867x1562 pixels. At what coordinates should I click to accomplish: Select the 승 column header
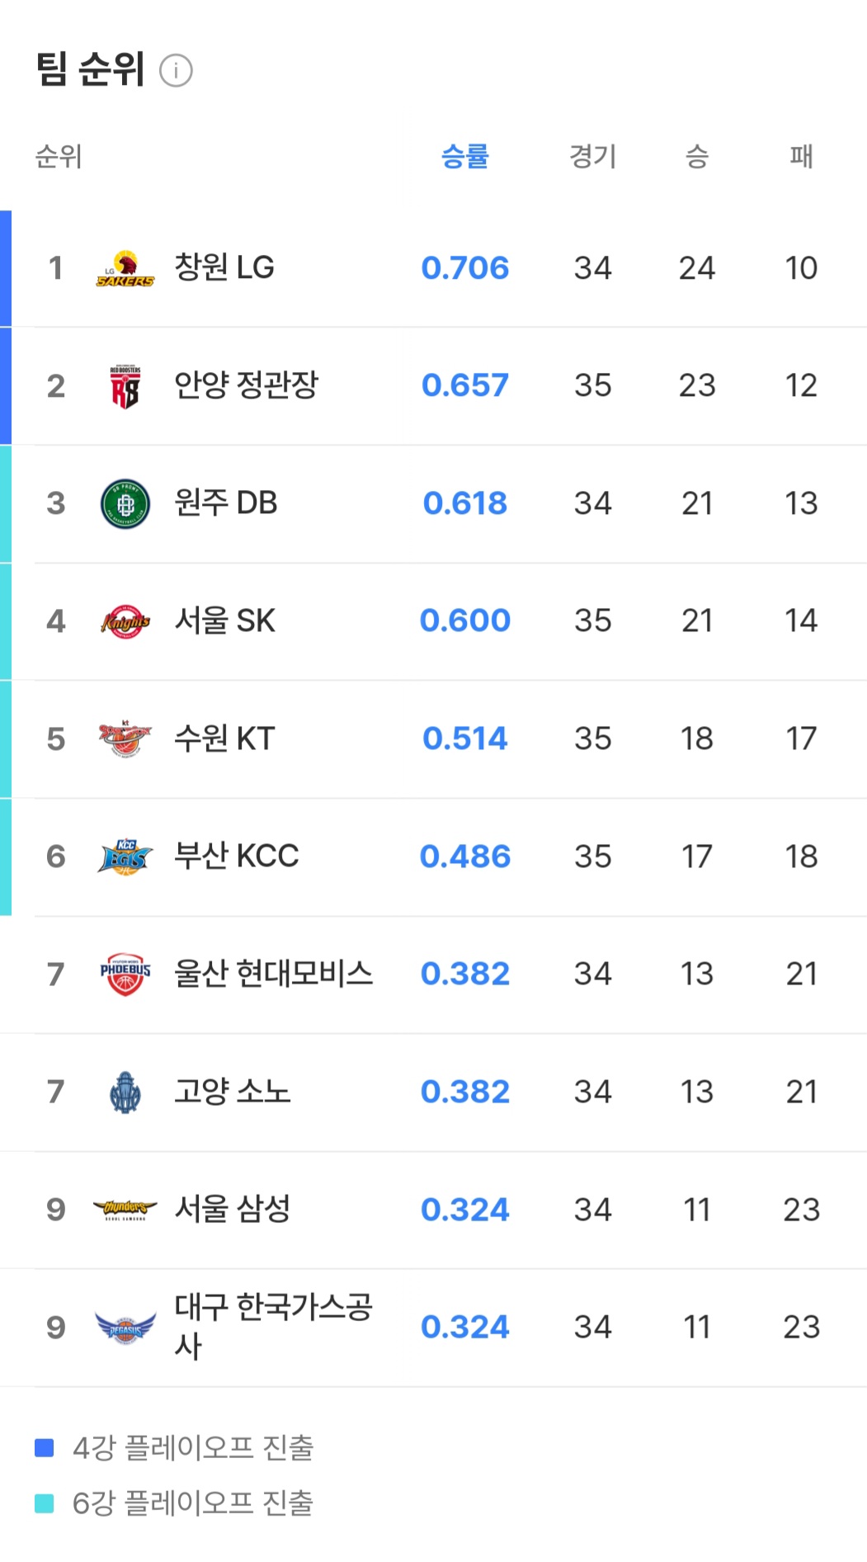click(697, 156)
